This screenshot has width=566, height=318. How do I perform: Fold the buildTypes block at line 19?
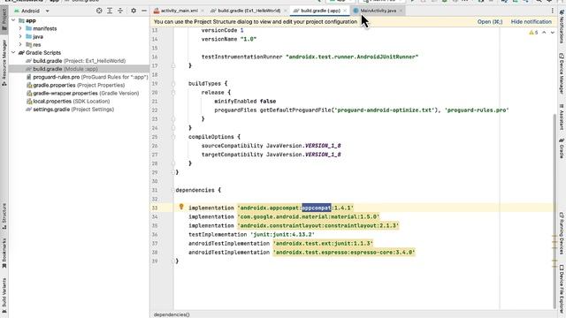pyautogui.click(x=173, y=84)
